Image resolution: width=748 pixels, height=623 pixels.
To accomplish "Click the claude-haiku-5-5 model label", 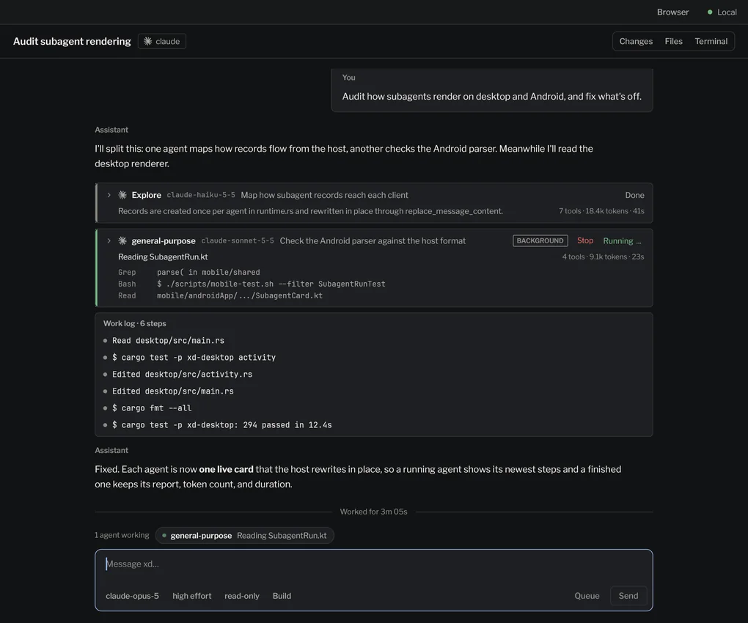I will point(201,195).
